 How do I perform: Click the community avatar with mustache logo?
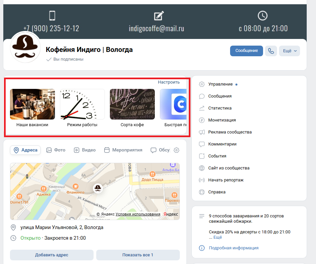(25, 48)
